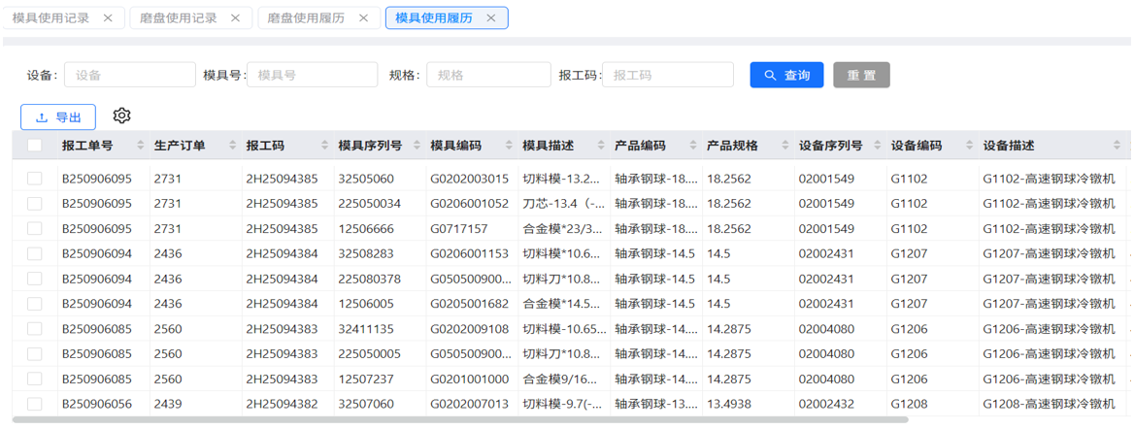1134x429 pixels.
Task: Sort by 报工单号 column sort icon
Action: (140, 146)
